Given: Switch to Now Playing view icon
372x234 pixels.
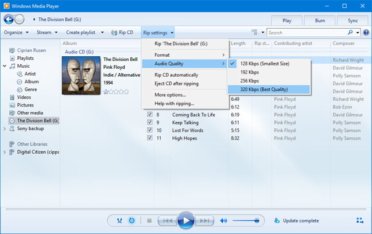Looking at the screenshot, I should coord(360,221).
